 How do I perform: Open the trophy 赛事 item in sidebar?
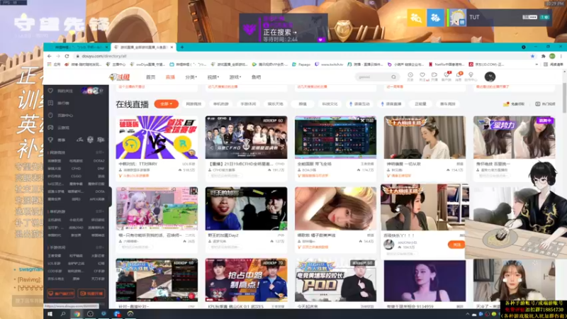click(x=62, y=140)
